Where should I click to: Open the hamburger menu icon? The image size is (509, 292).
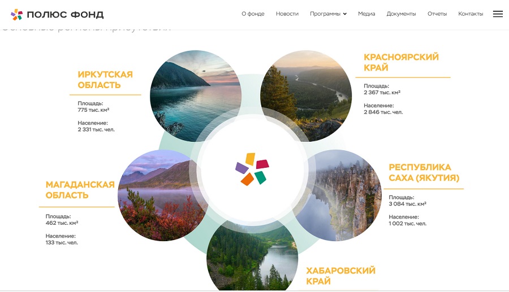(x=498, y=14)
